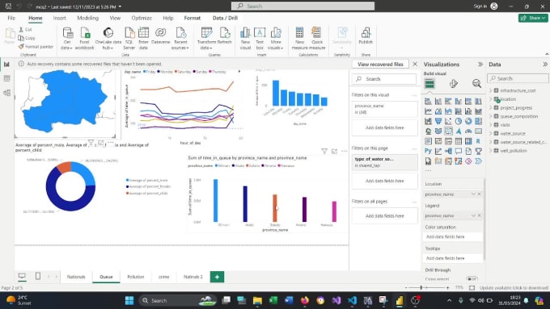Switch to Table view in left sidebar
The image size is (550, 309).
coord(6,78)
